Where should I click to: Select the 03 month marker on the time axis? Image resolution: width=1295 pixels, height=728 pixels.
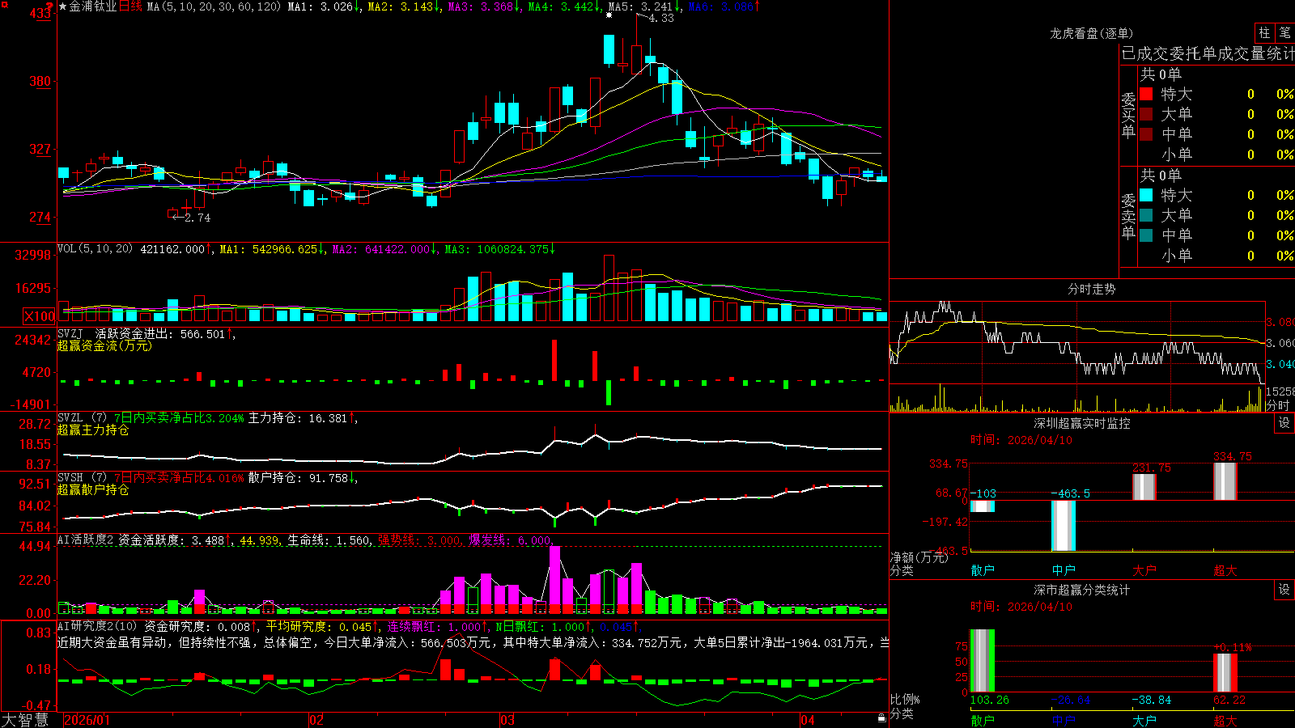coord(507,720)
